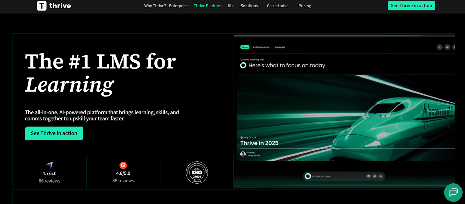Select the Home tab in preview
Screen dimensions: 465x204
[245, 47]
